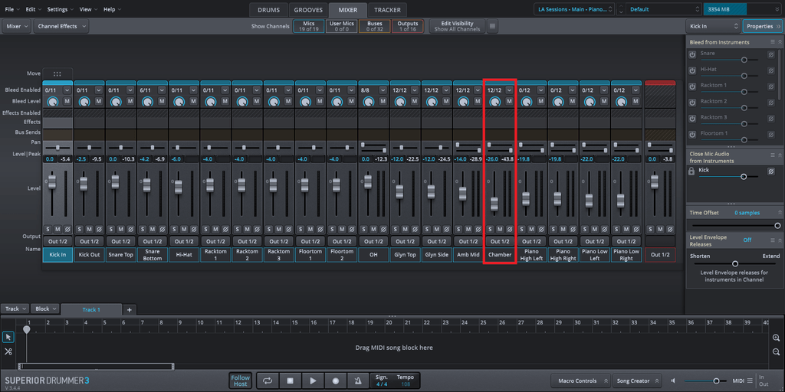Switch to the GROOVES tab
Image resolution: width=785 pixels, height=392 pixels.
coord(308,10)
